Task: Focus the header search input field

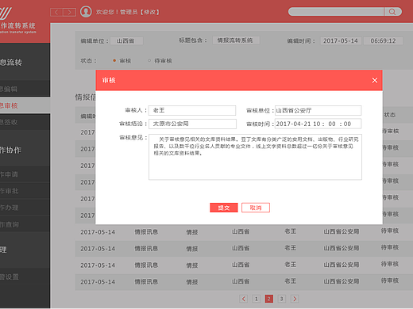Action: click(336, 12)
